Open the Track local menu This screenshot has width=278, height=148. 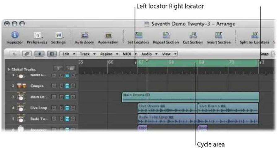click(x=87, y=54)
